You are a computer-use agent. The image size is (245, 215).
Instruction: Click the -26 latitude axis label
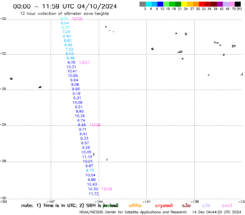coord(3,124)
